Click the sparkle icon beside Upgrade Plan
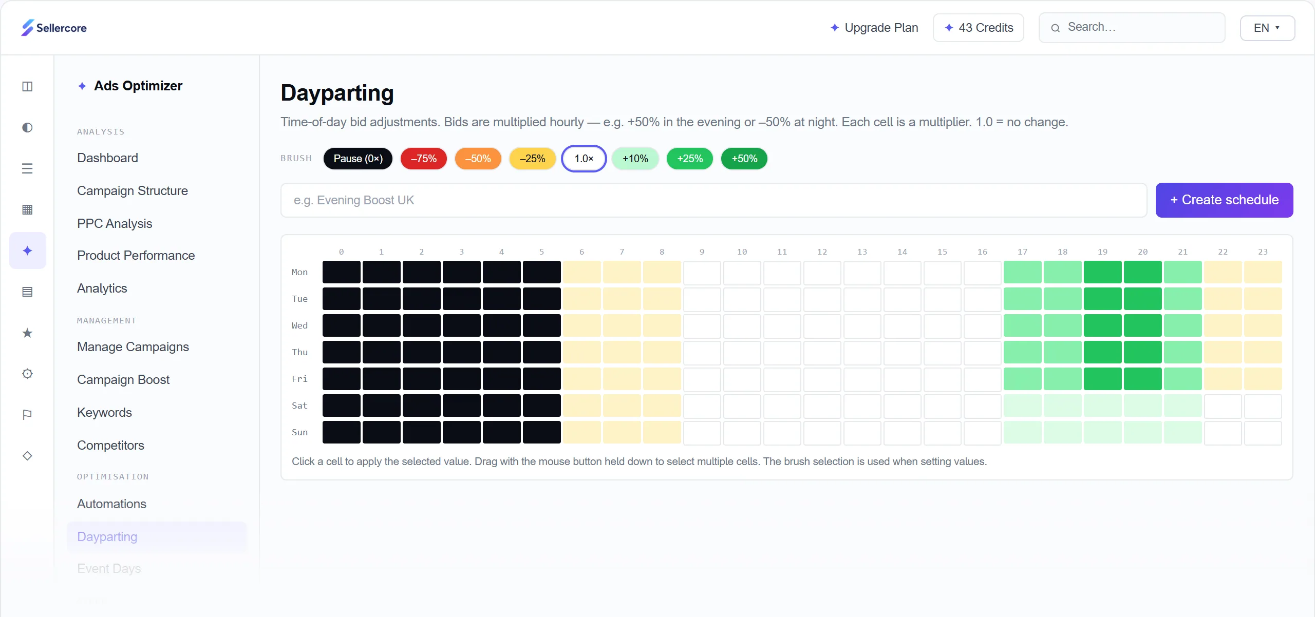Image resolution: width=1315 pixels, height=617 pixels. (x=835, y=28)
